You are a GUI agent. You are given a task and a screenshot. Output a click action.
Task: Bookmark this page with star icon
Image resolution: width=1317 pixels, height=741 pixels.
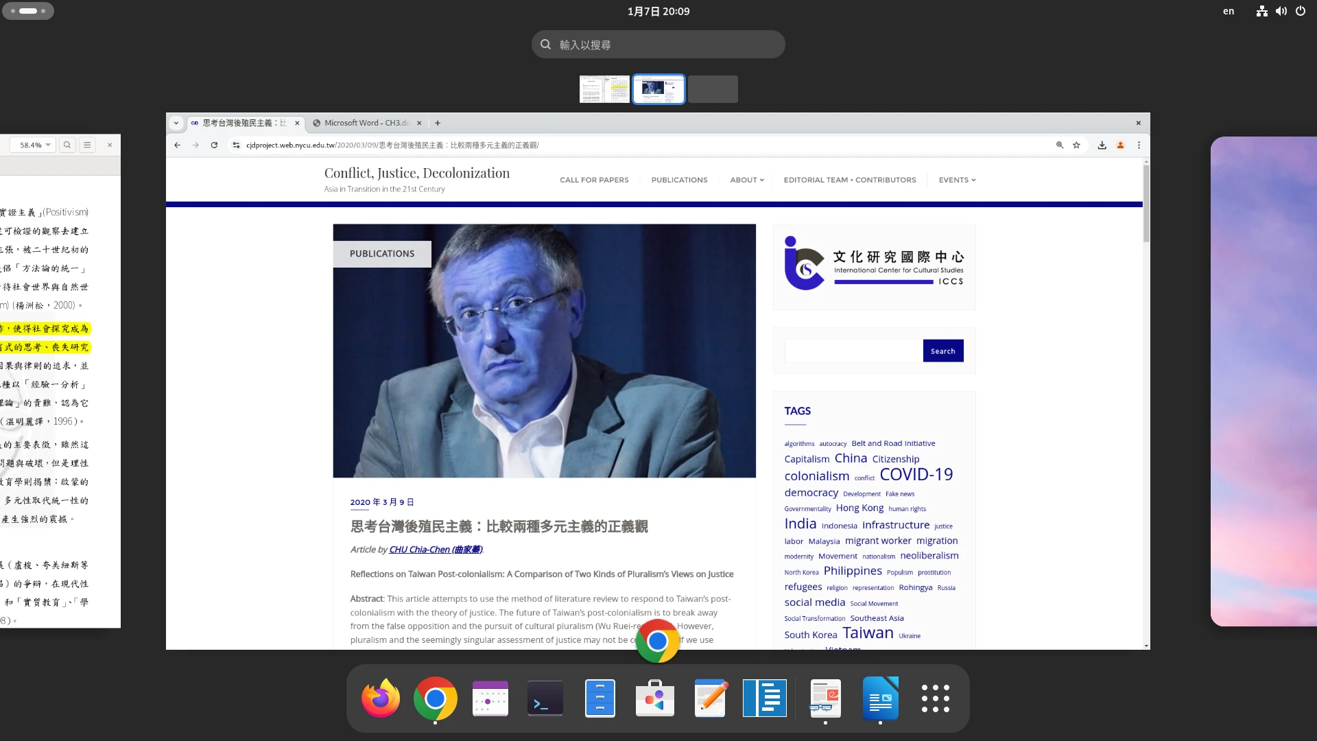pyautogui.click(x=1076, y=145)
